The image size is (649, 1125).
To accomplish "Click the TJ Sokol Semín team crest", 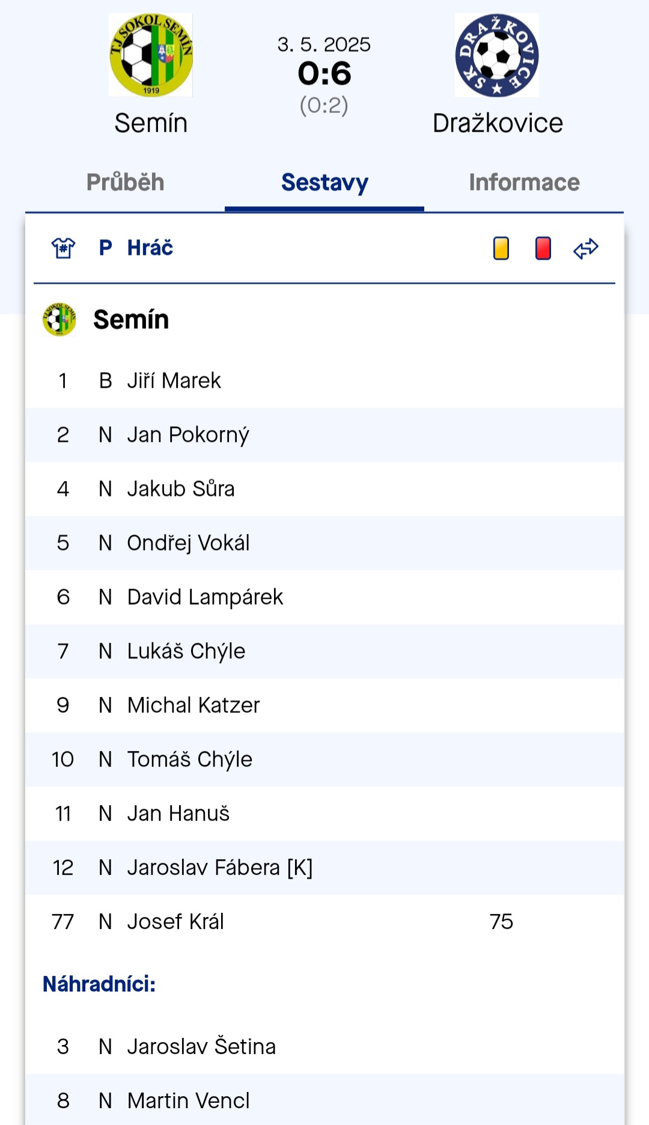I will pos(151,55).
